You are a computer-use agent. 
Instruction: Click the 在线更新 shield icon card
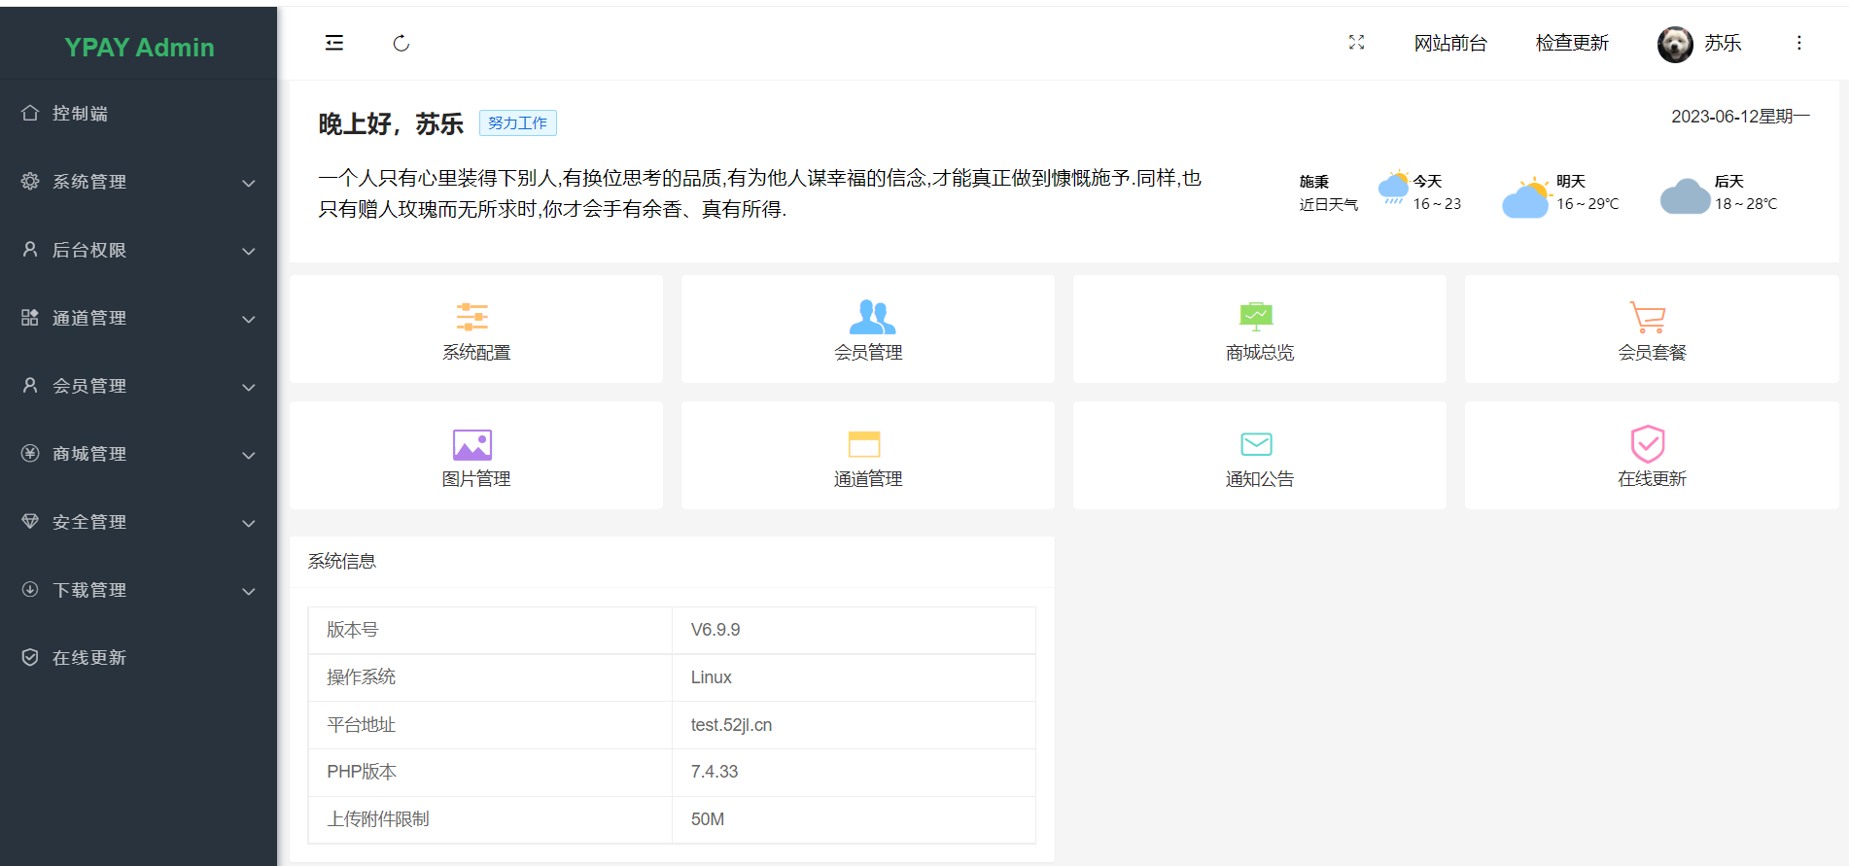(x=1648, y=444)
